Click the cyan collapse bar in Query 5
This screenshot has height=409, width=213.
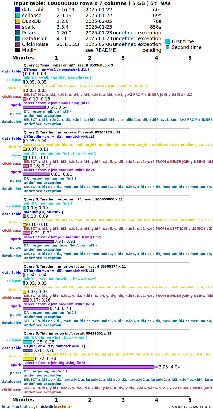pyautogui.click(x=28, y=342)
